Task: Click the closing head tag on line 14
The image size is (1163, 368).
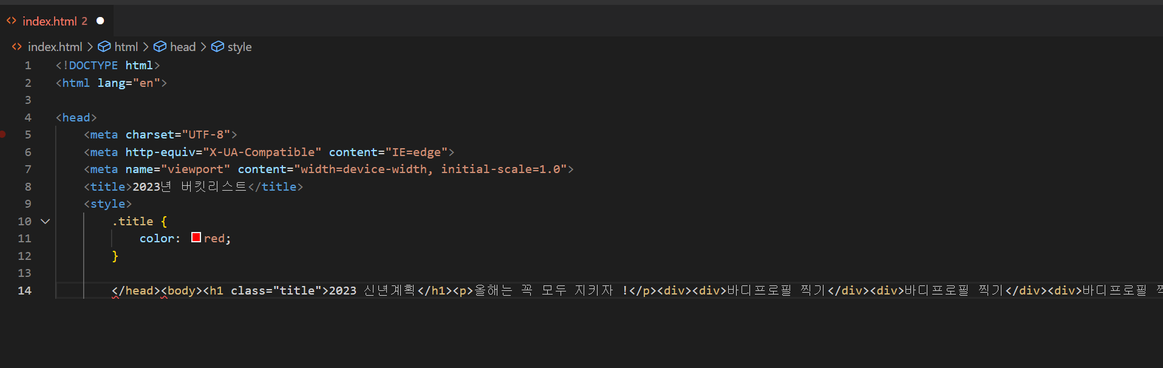Action: [136, 290]
